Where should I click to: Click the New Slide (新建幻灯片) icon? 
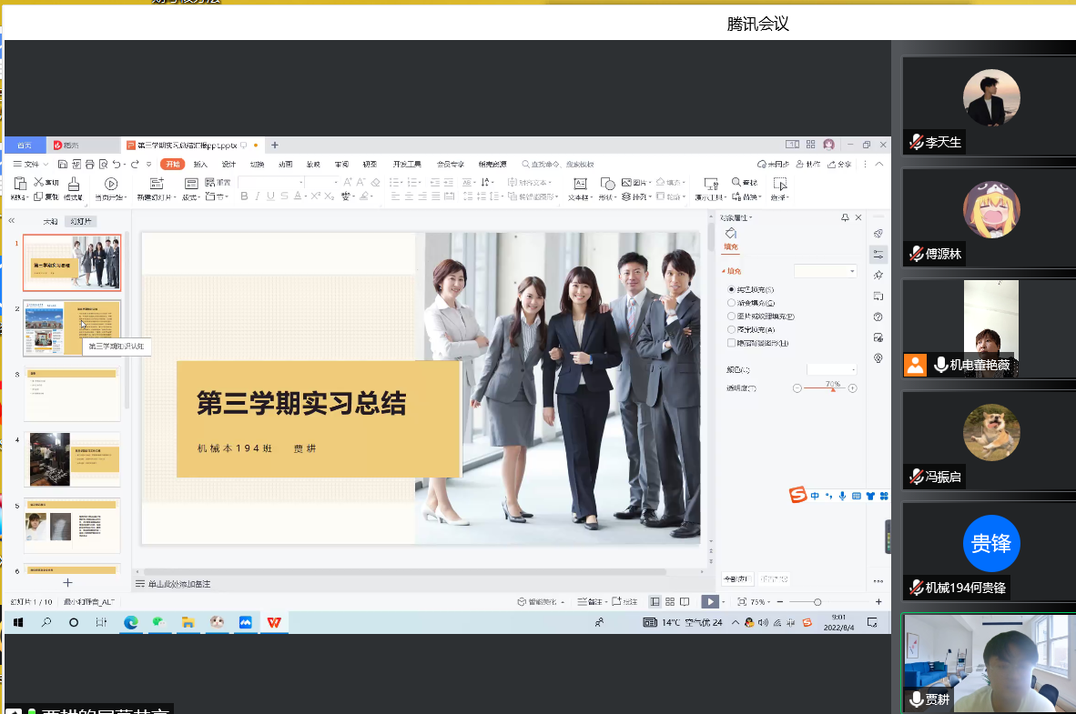[x=156, y=185]
